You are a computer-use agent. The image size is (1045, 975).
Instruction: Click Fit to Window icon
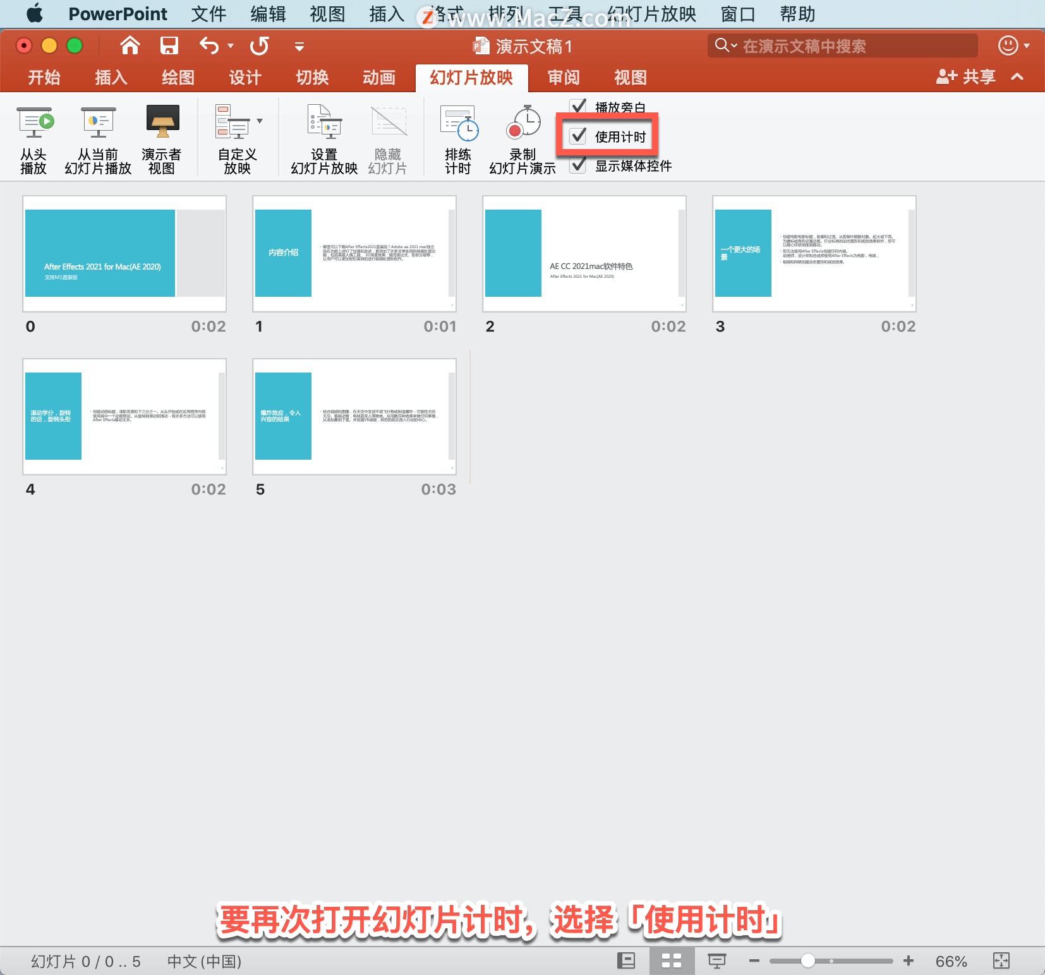(1001, 961)
